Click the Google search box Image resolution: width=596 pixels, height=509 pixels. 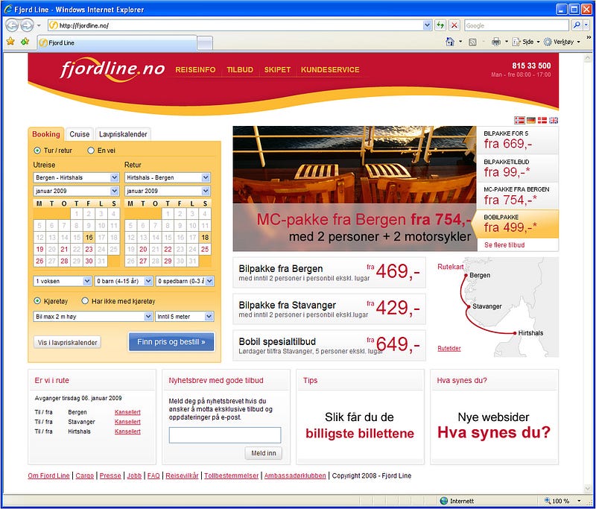click(516, 25)
